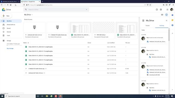Screen dimensions: 175x98
Task: Open the Trash section
Action: pos(8,35)
